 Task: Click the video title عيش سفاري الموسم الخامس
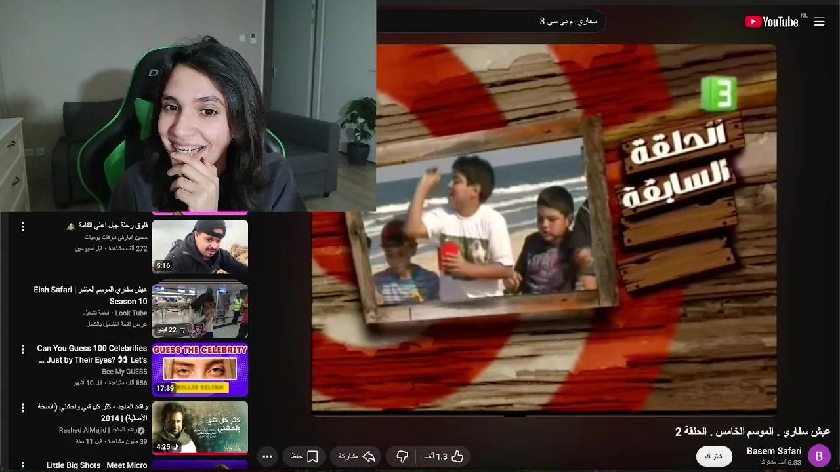(x=753, y=431)
